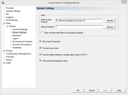The width and height of the screenshot is (128, 95).
Task: Select the InetD label
Action: 8,63
